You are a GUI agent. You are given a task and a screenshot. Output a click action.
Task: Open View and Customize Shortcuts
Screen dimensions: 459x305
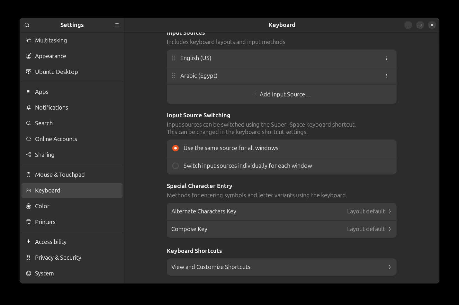(281, 267)
